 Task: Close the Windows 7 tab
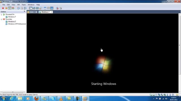coord(51,12)
